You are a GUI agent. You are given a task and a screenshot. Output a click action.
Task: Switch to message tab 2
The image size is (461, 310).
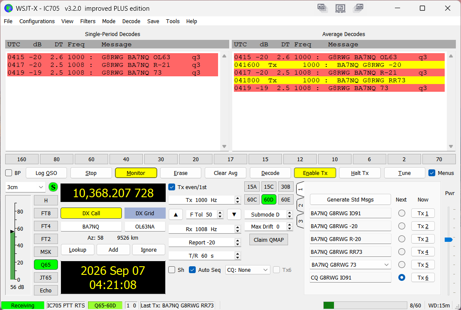300,205
